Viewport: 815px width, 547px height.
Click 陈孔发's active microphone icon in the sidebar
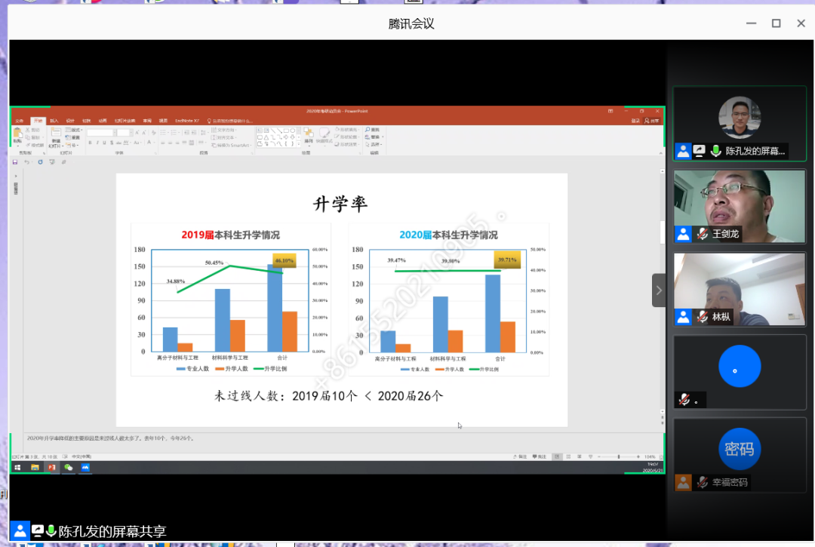(x=715, y=151)
